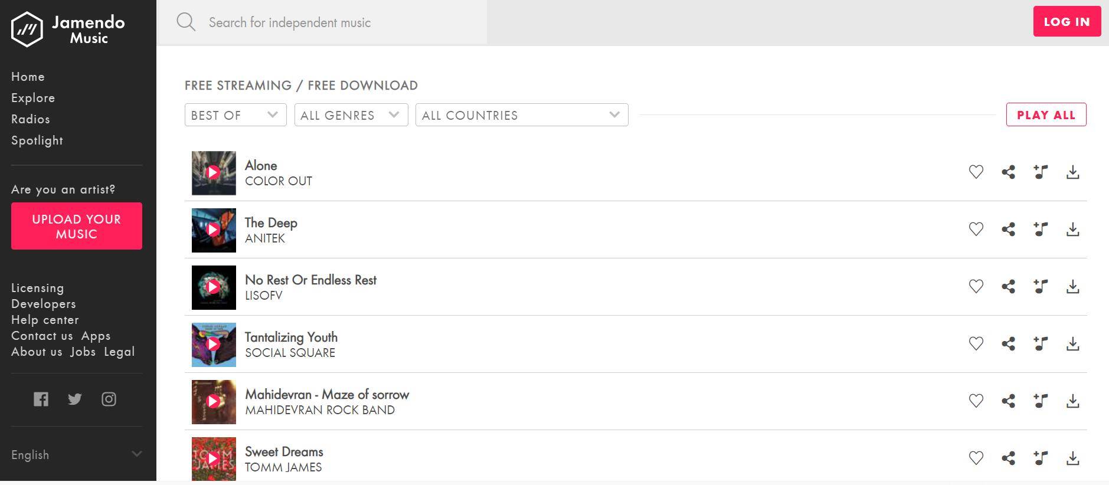Image resolution: width=1109 pixels, height=485 pixels.
Task: Add Sweet Dreams to playlist
Action: tap(1041, 458)
